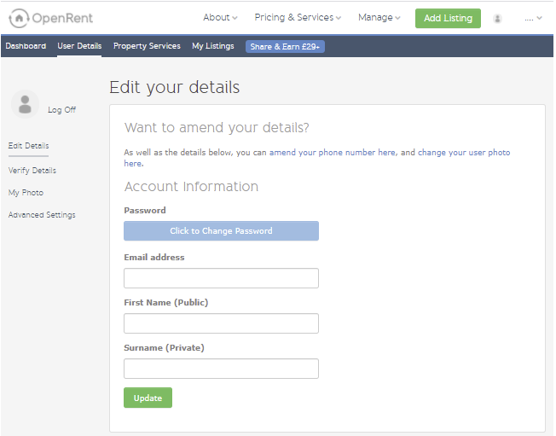The width and height of the screenshot is (556, 436).
Task: Switch to My Listings tab
Action: tap(212, 46)
